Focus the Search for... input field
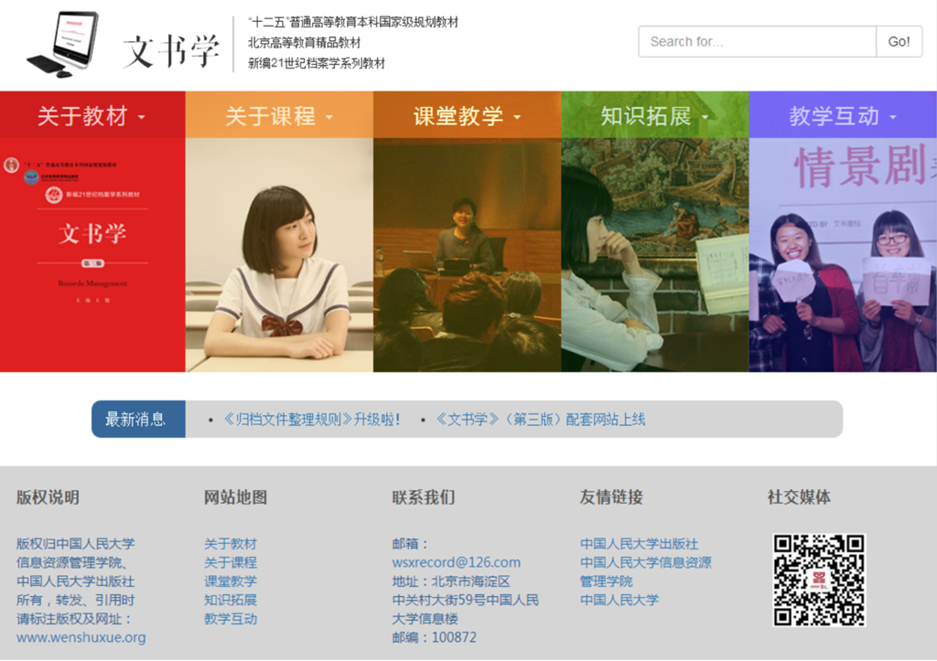This screenshot has width=937, height=661. 757,42
